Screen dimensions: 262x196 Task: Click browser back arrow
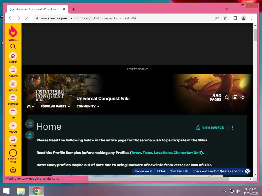click(x=10, y=18)
